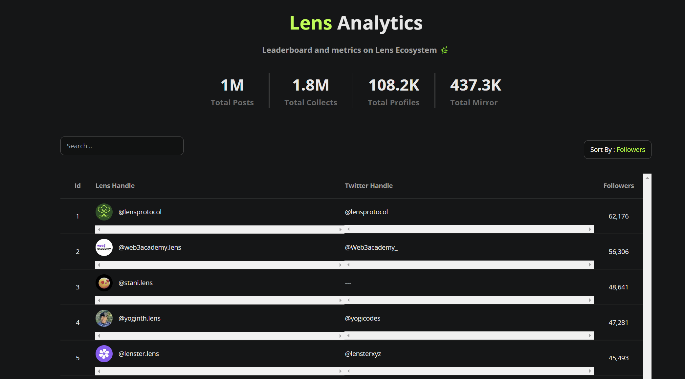Click the 1.8M Total Collects stat
Viewport: 685px width, 379px height.
(311, 92)
